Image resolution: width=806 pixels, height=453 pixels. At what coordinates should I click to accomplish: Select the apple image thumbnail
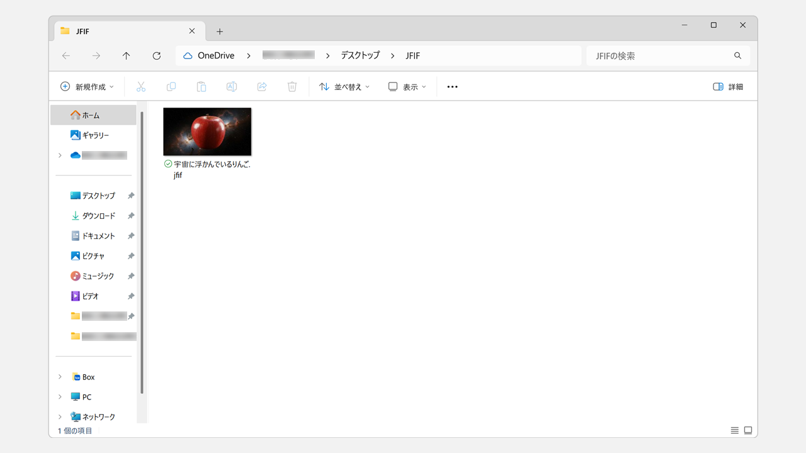click(x=207, y=131)
